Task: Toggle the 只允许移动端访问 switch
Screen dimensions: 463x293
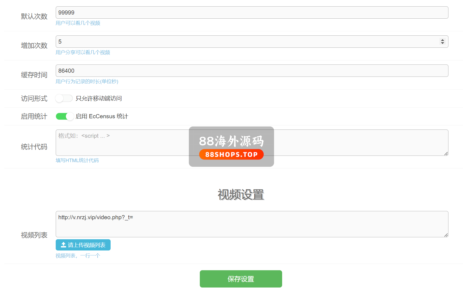Action: (x=64, y=98)
